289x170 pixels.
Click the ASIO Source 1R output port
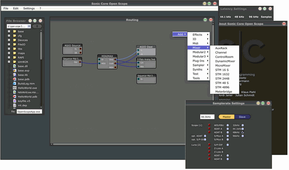(x=81, y=53)
